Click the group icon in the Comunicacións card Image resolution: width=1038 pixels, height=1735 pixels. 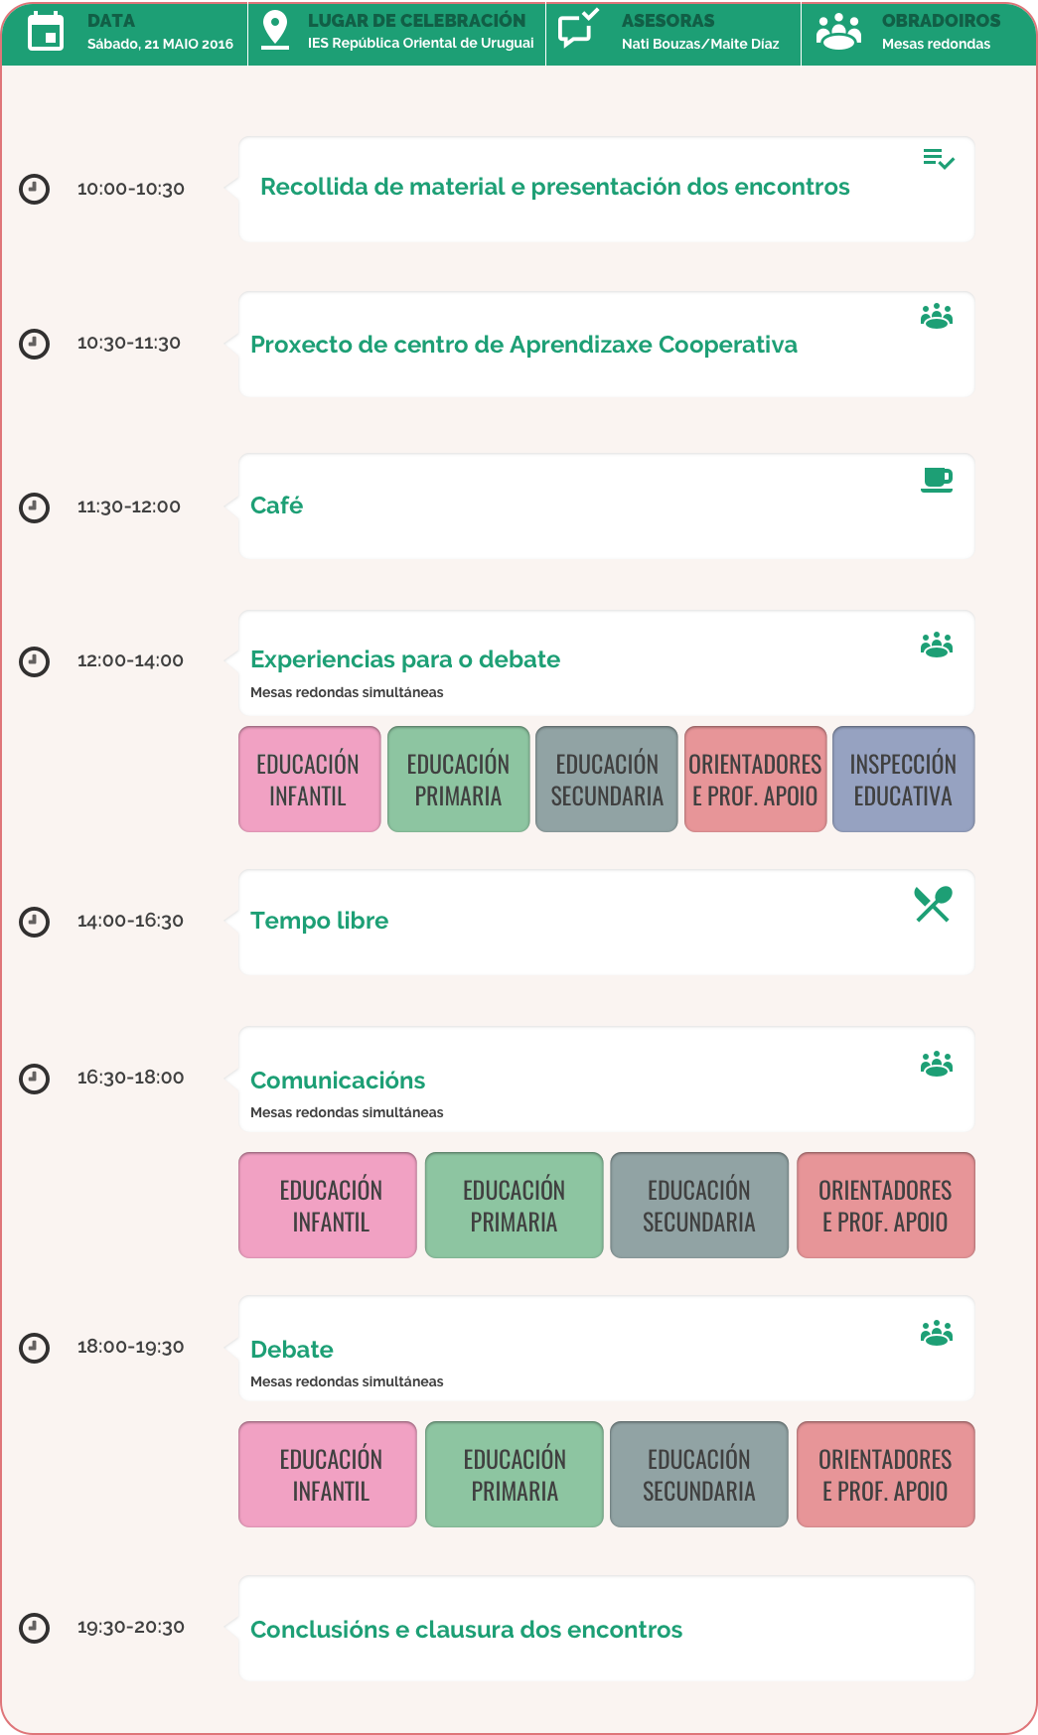click(937, 1065)
